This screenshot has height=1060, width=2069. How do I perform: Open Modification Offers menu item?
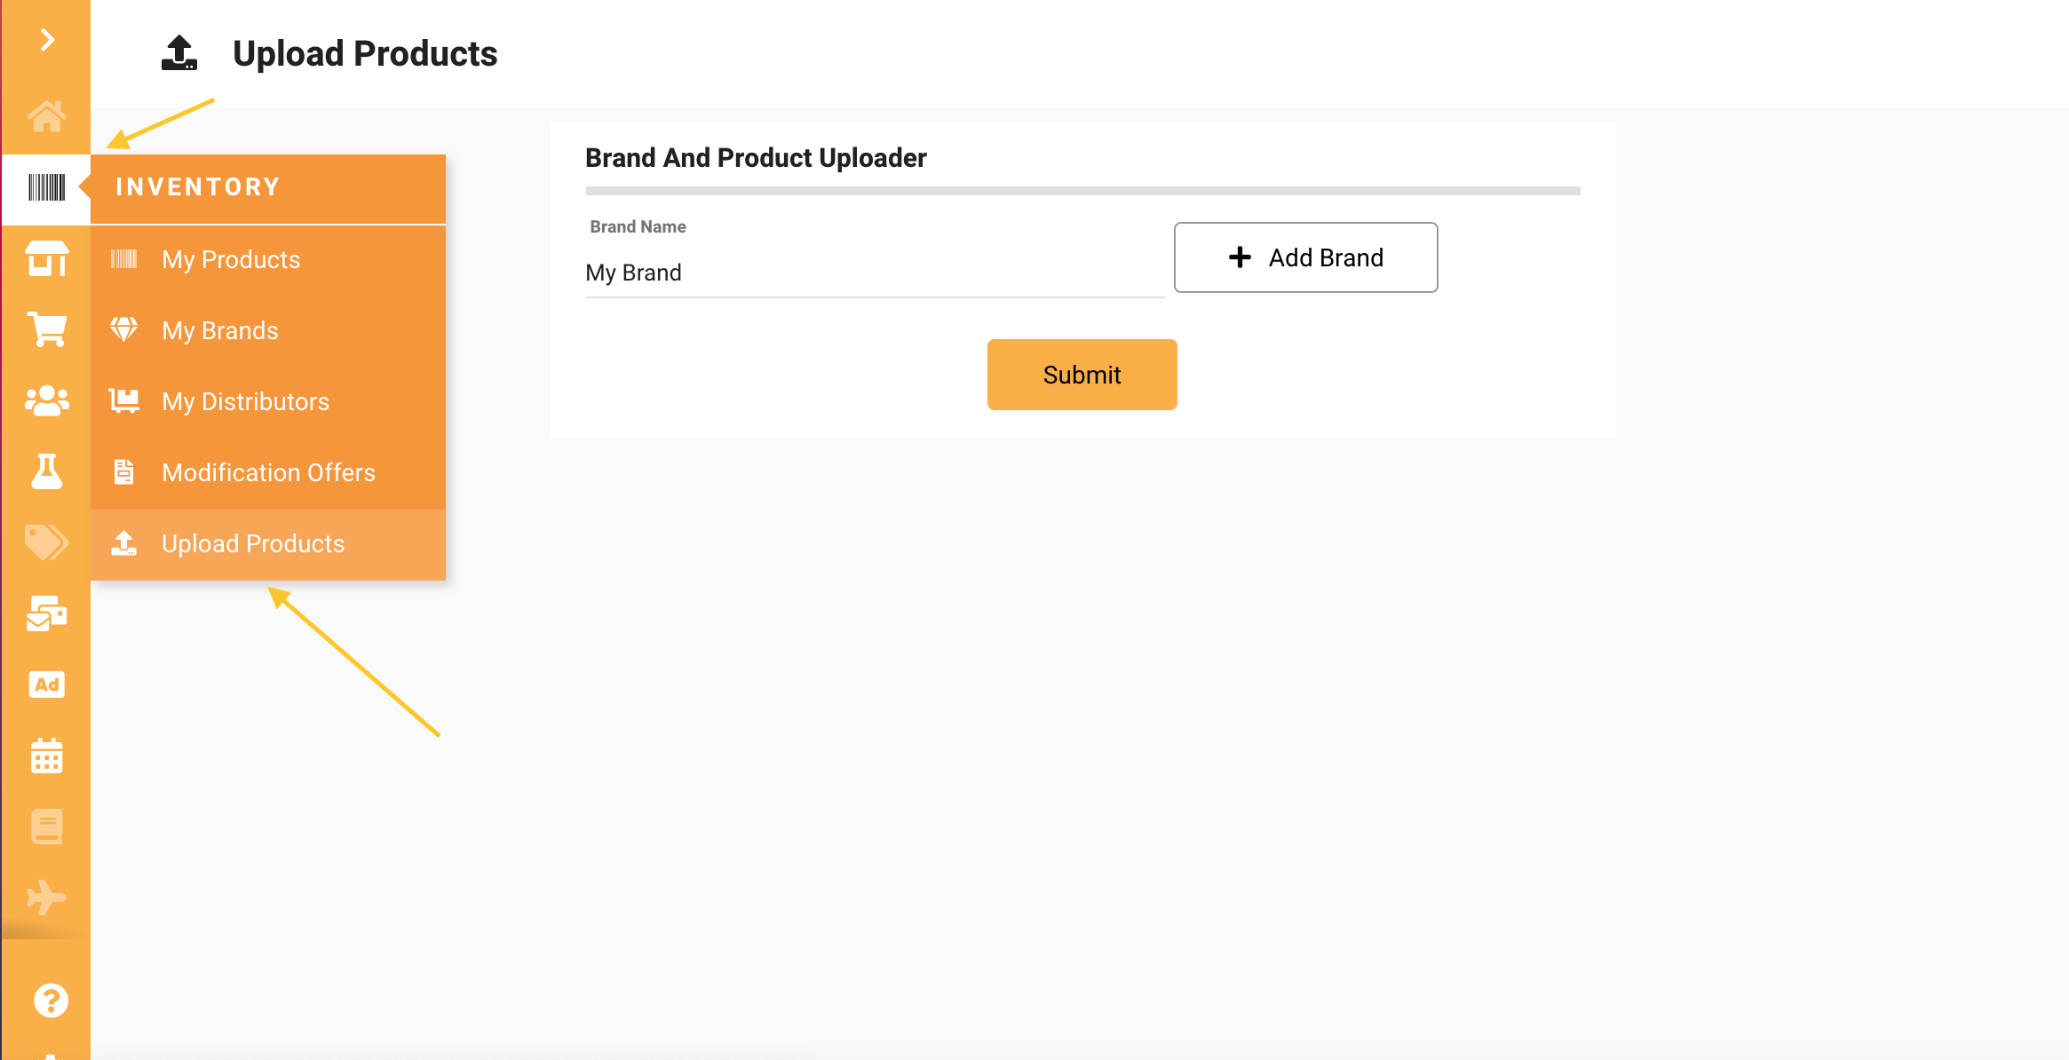pos(268,472)
